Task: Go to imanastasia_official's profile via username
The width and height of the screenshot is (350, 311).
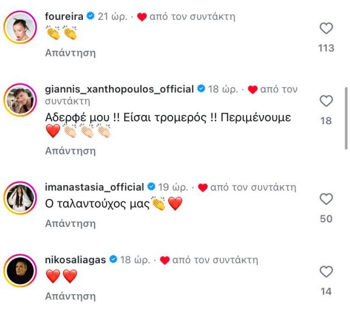Action: click(x=94, y=187)
